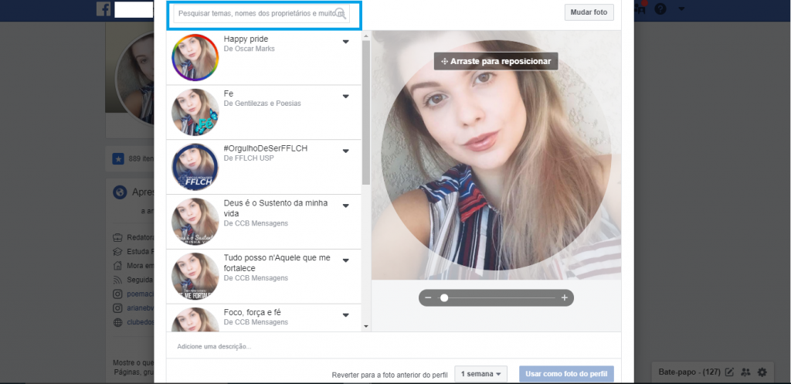Click the Facebook logo icon
The height and width of the screenshot is (384, 791).
pos(104,9)
